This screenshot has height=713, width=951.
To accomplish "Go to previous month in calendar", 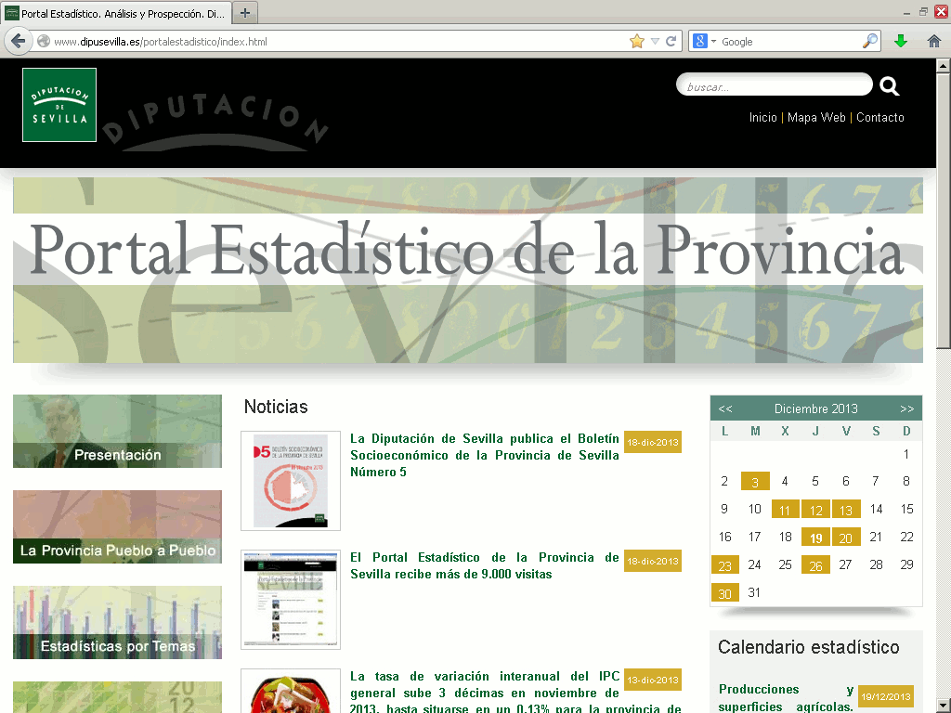I will pyautogui.click(x=725, y=408).
